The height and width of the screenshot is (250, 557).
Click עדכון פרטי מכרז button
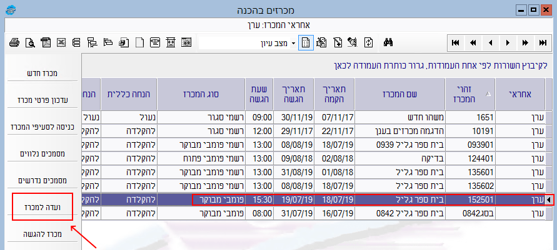(43, 100)
